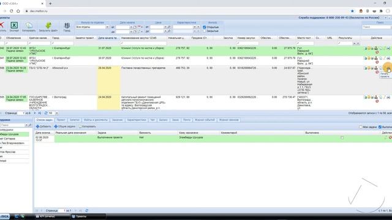Click the Общие задачи button
Image resolution: width=392 pixels, height=220 pixels.
(x=64, y=127)
